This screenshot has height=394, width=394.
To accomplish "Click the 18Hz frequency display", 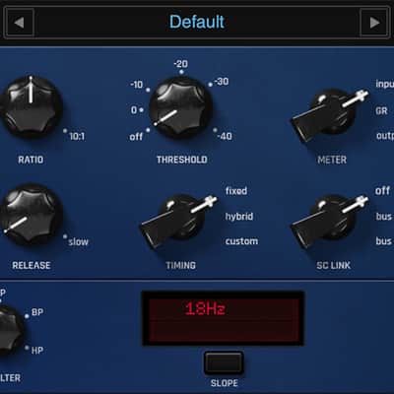I will pyautogui.click(x=223, y=318).
